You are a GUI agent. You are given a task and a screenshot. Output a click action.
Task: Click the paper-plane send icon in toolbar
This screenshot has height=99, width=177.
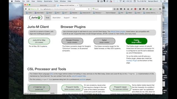point(132,9)
